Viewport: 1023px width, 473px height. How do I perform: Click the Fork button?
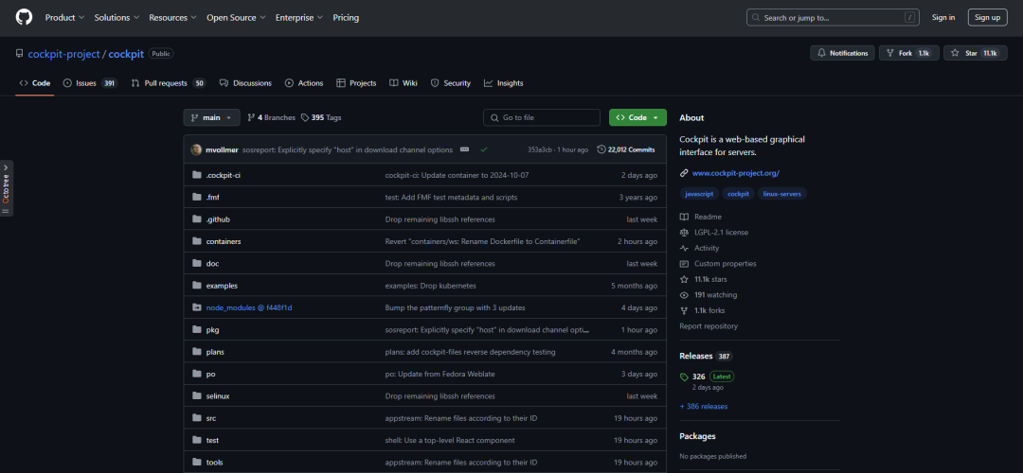(x=908, y=53)
